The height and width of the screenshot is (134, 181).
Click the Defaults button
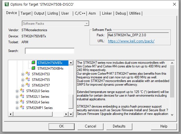(119, 126)
